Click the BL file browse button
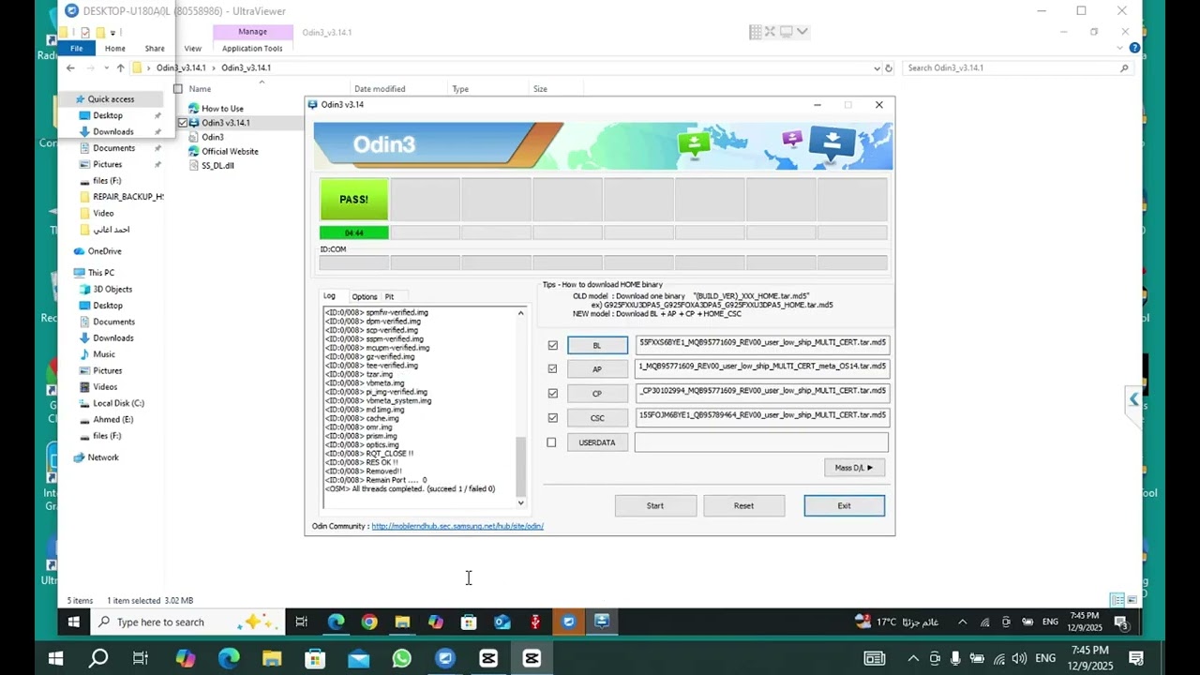The width and height of the screenshot is (1200, 675). pyautogui.click(x=597, y=345)
